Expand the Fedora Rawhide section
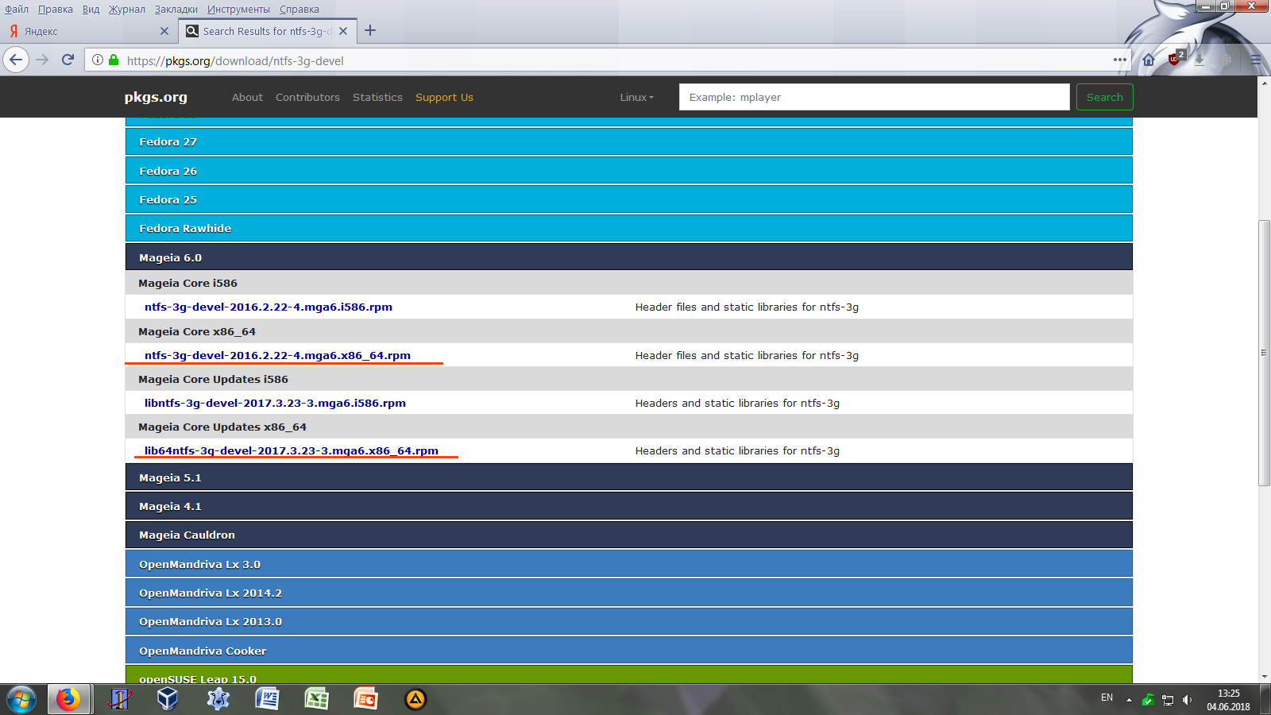The image size is (1271, 715). tap(628, 228)
